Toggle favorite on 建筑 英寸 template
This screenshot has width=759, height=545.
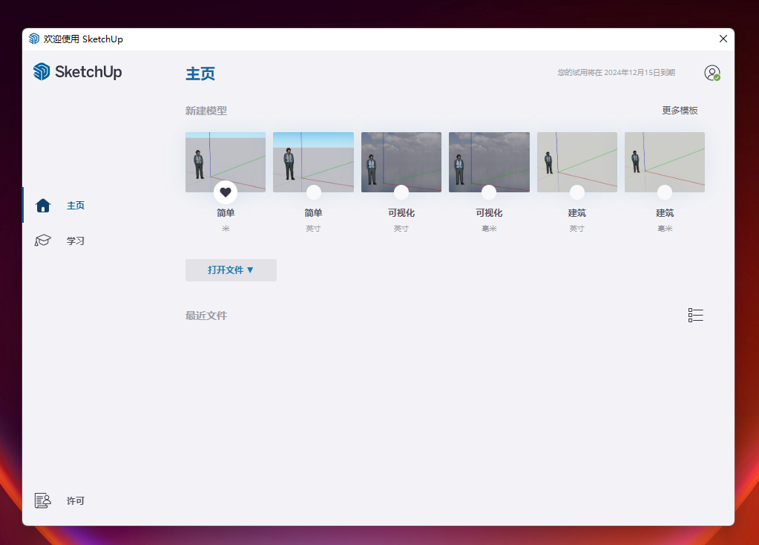[x=577, y=192]
